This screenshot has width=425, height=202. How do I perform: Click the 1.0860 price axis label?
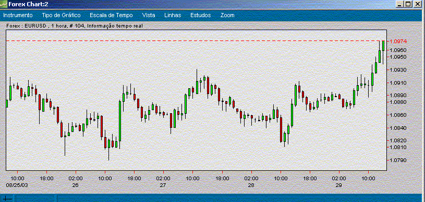click(x=398, y=115)
